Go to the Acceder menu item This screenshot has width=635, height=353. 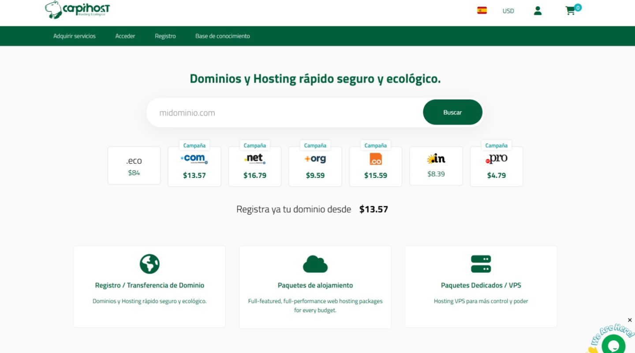tap(125, 36)
